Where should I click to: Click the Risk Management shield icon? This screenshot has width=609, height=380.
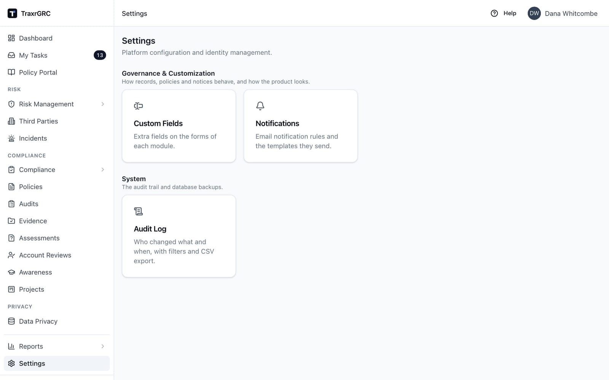[x=11, y=104]
